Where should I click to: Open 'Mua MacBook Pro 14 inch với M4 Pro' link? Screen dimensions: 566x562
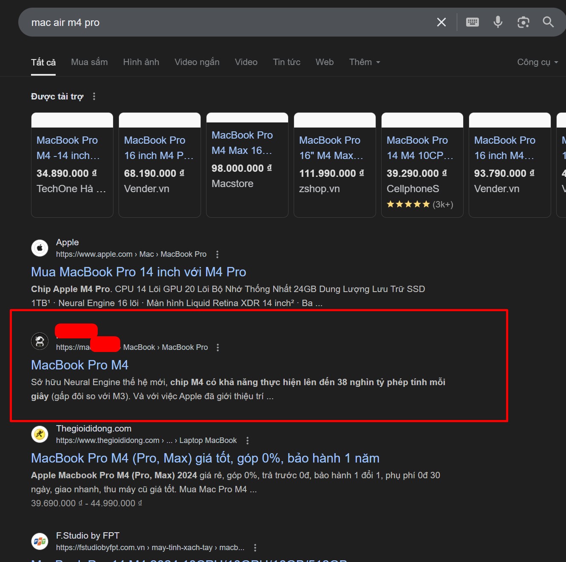coord(139,272)
